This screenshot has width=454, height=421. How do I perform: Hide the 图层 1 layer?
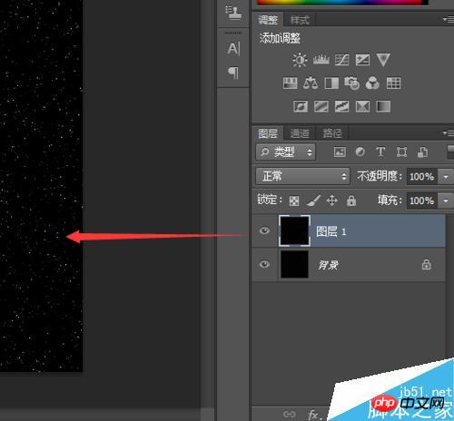click(x=264, y=231)
